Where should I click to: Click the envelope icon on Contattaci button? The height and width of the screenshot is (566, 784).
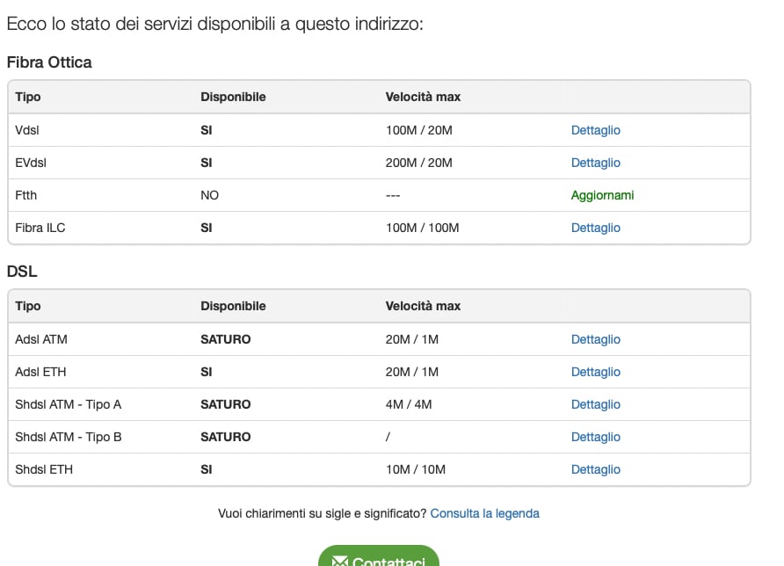339,562
